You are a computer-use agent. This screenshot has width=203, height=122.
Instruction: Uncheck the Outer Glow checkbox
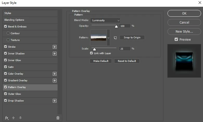pos(5,94)
